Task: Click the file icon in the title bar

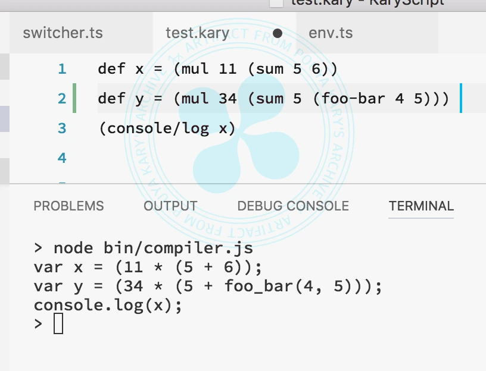Action: [276, 3]
